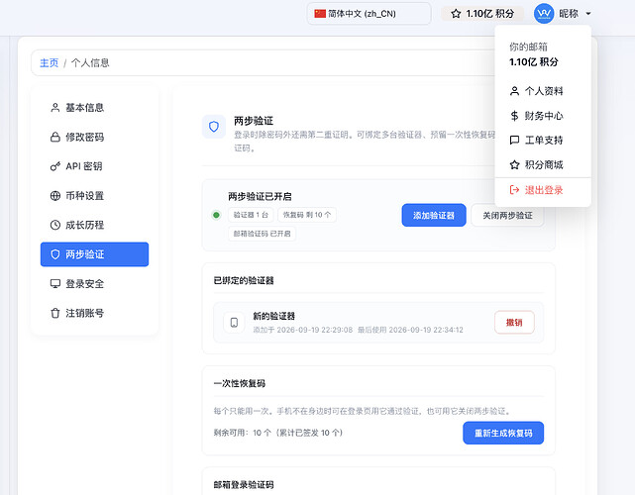This screenshot has height=495, width=635.
Task: Click the person icon beside 基本信息
Action: (x=55, y=108)
